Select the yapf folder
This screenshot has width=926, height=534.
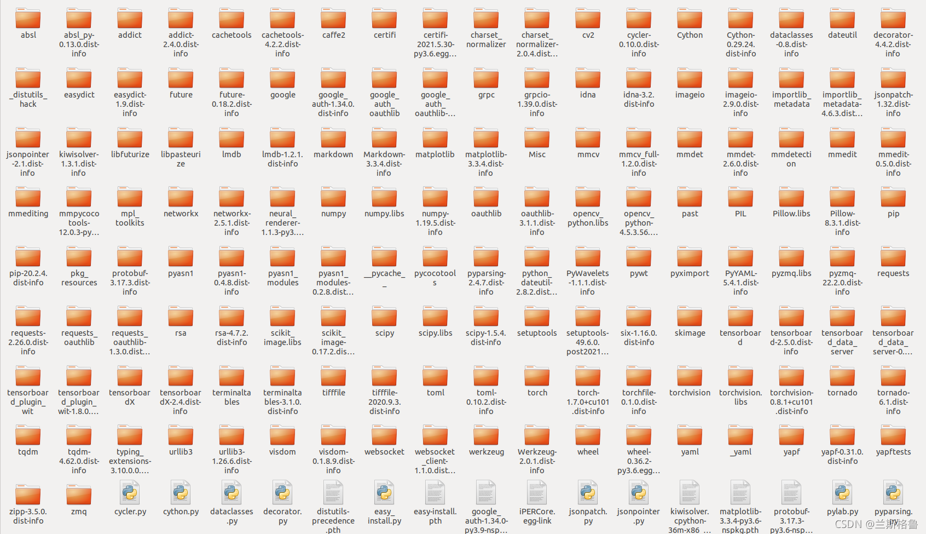791,435
